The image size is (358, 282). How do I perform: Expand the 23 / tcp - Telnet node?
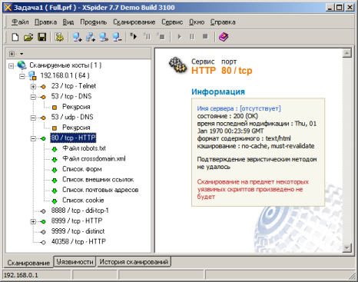coord(33,87)
